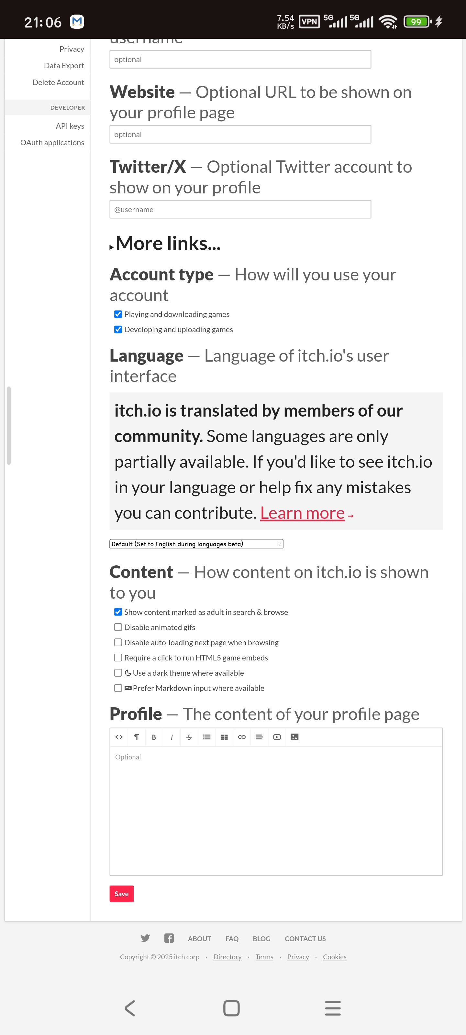Insert an image into profile content
The width and height of the screenshot is (466, 1035).
(x=295, y=737)
